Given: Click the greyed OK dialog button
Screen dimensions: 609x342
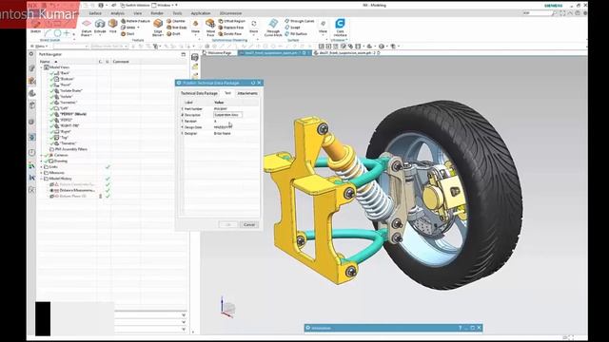Looking at the screenshot, I should (x=228, y=224).
